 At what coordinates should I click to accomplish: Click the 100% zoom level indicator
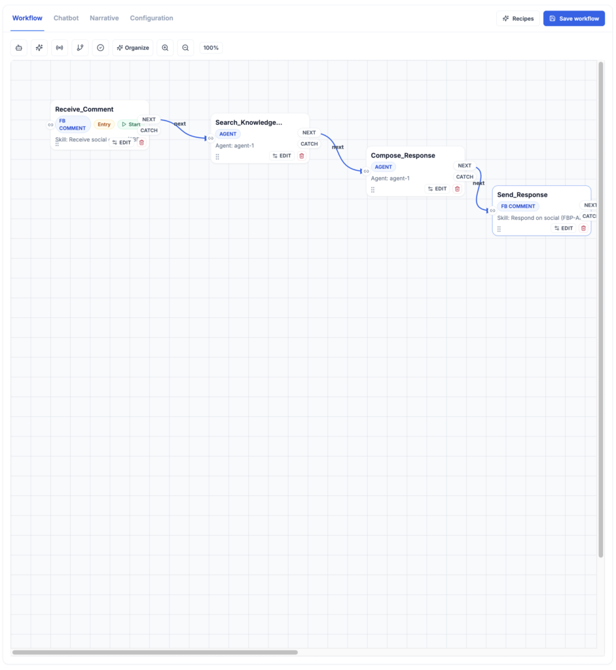pos(211,48)
